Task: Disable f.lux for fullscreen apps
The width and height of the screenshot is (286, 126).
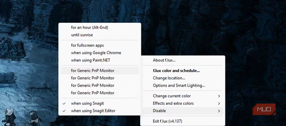Action: tap(87, 45)
